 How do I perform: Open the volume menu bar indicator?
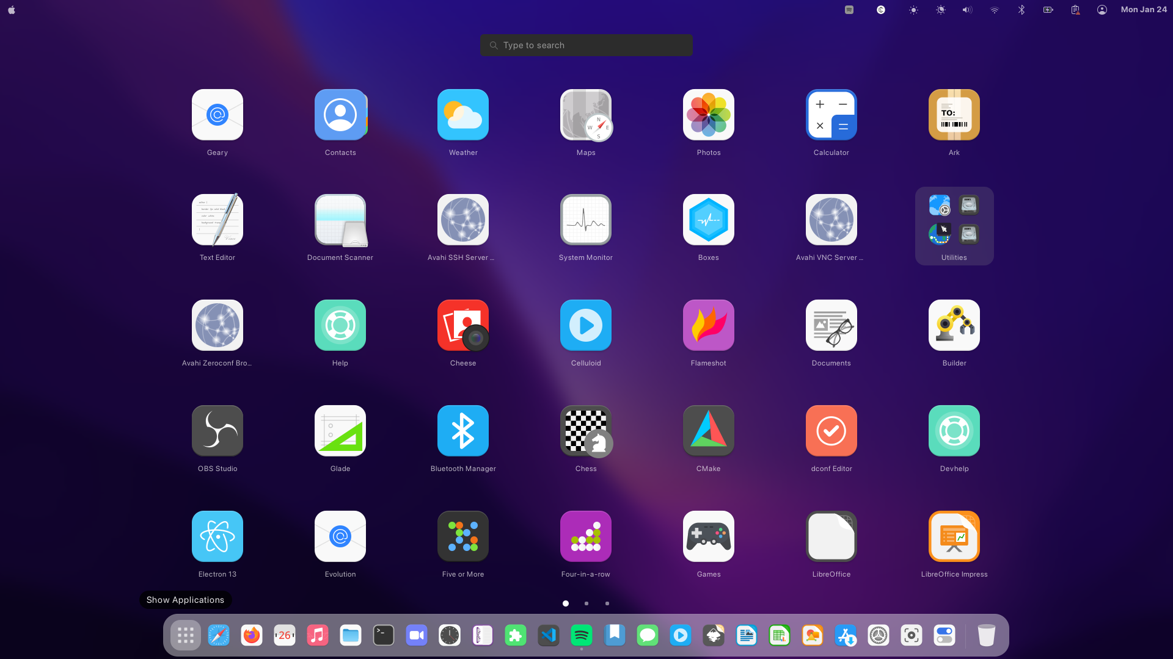tap(967, 10)
